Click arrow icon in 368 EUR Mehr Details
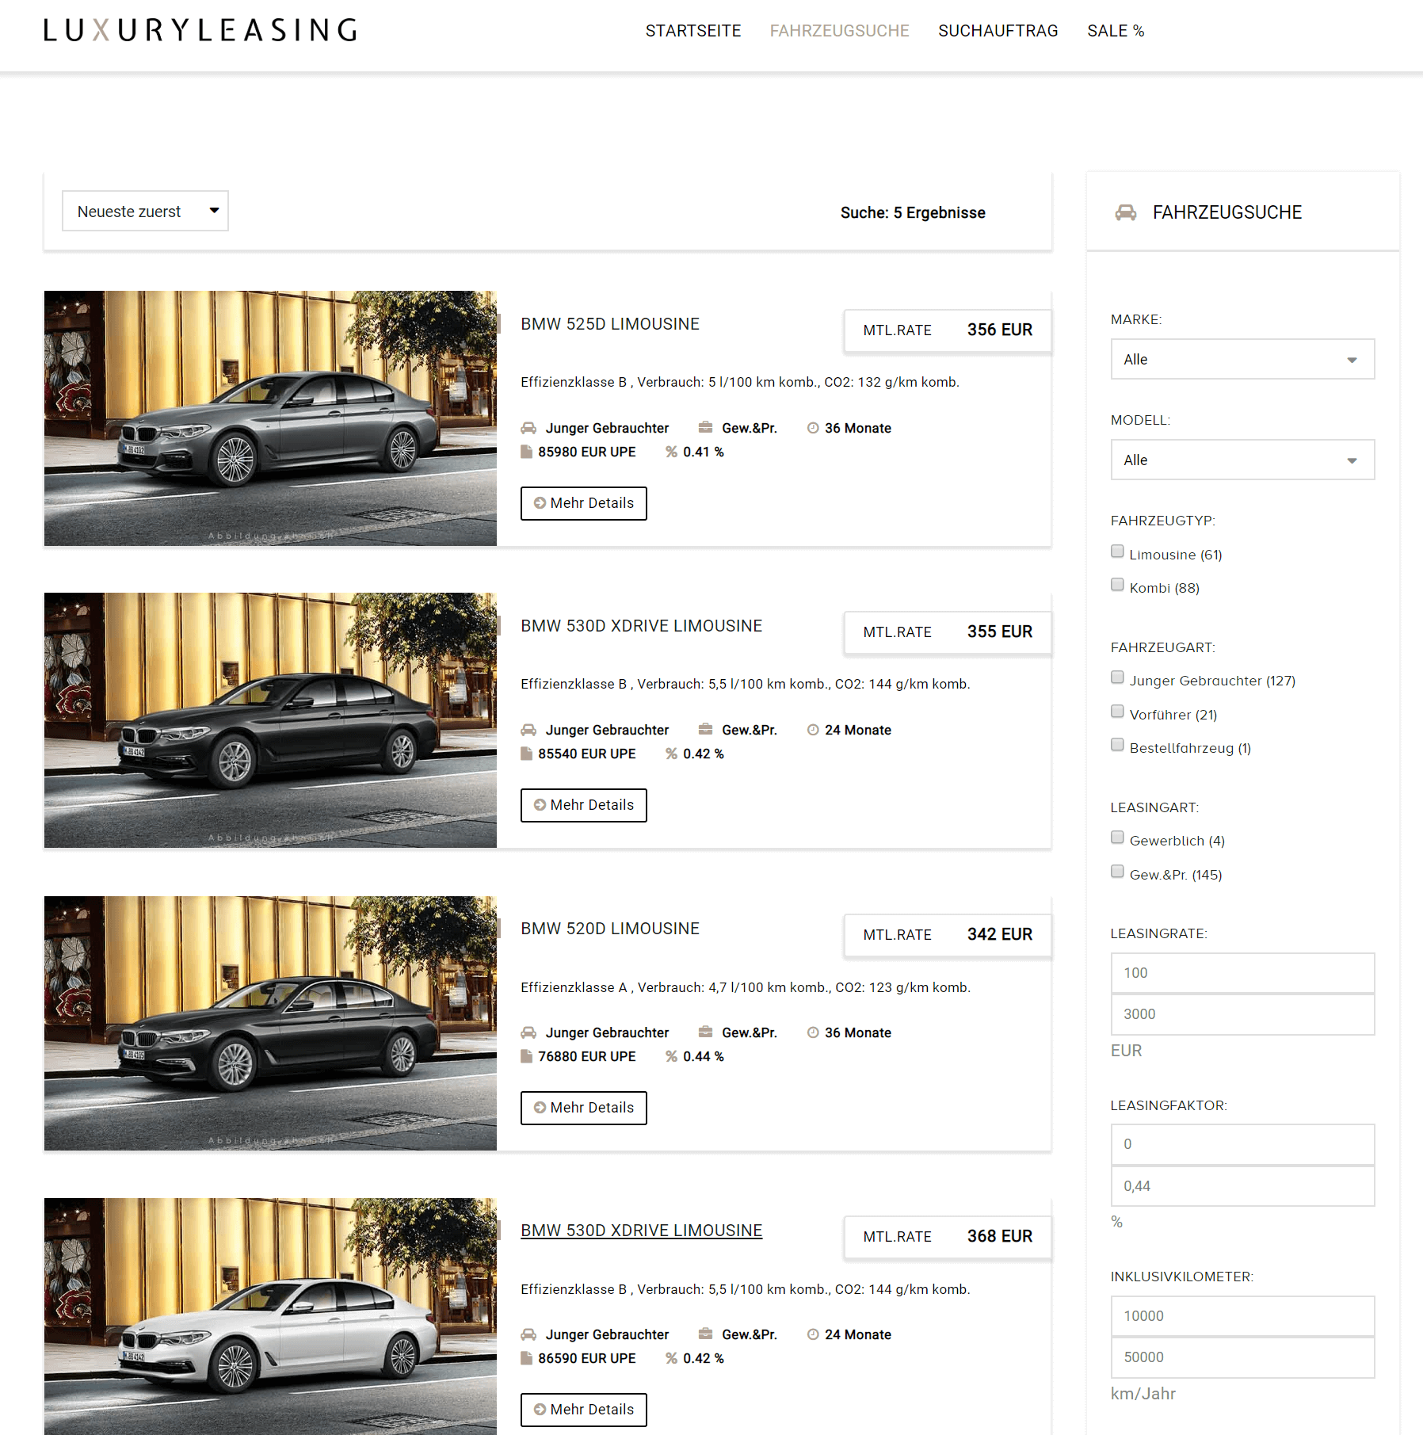The width and height of the screenshot is (1423, 1435). click(540, 1410)
